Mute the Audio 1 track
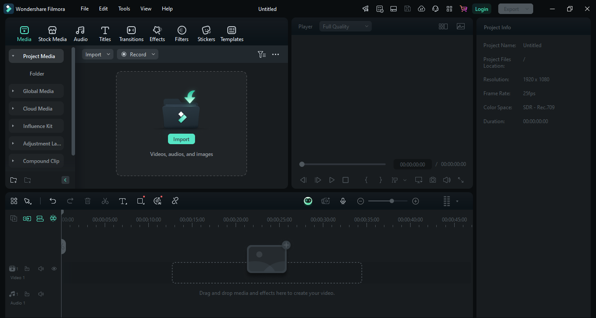Screen dimensions: 596x318 point(41,294)
